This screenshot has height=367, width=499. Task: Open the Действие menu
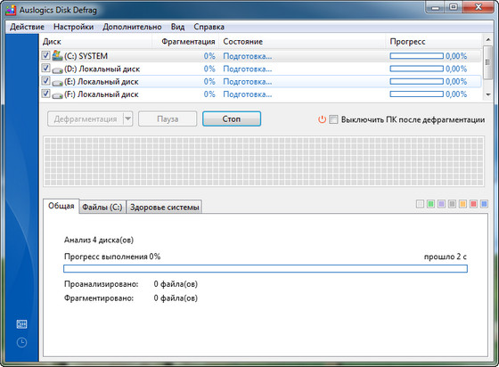(27, 27)
